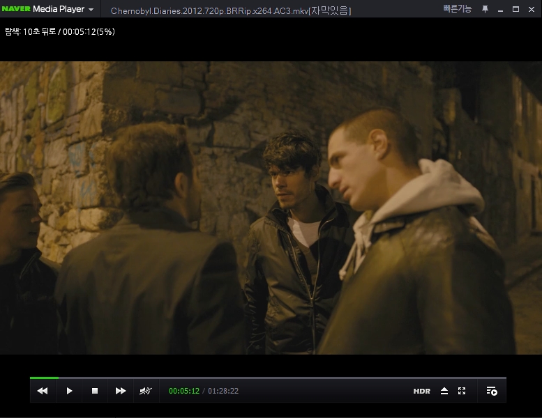Click the rewind button
The height and width of the screenshot is (418, 542).
click(x=43, y=391)
